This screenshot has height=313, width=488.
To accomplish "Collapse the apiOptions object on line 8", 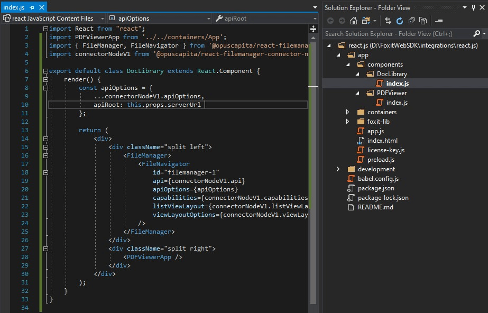I will [x=45, y=88].
